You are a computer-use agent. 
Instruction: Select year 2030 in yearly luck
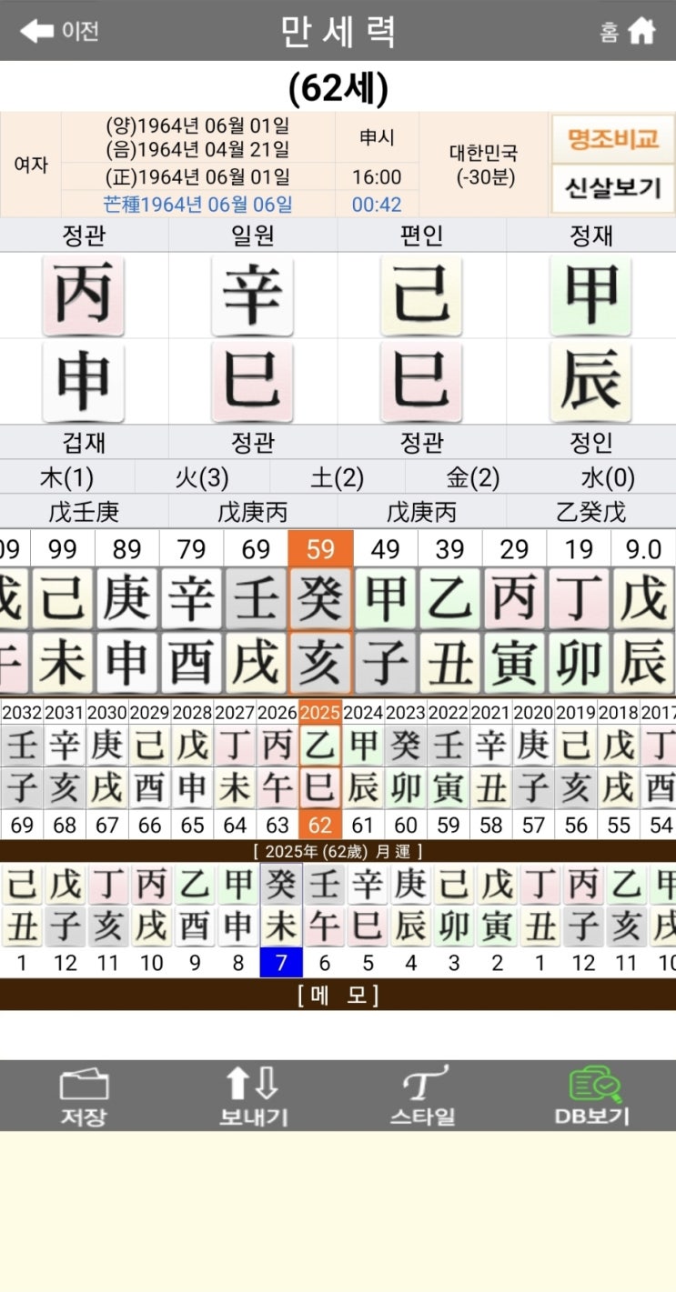point(107,712)
